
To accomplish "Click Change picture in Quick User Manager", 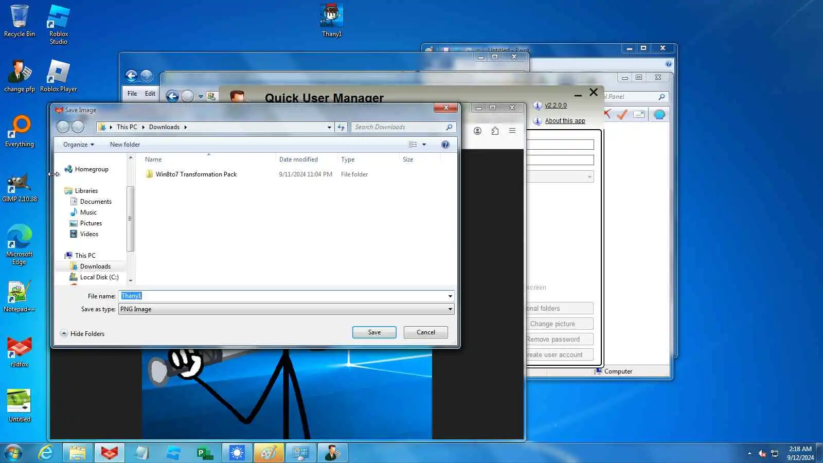I will click(559, 324).
